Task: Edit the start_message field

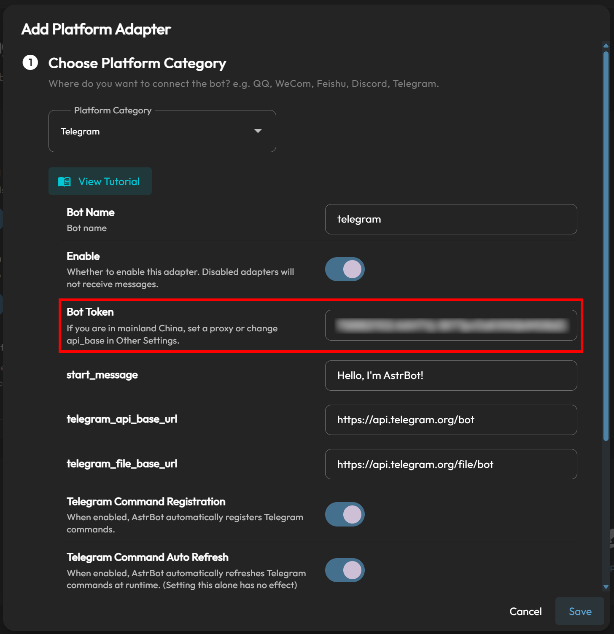Action: coord(451,376)
